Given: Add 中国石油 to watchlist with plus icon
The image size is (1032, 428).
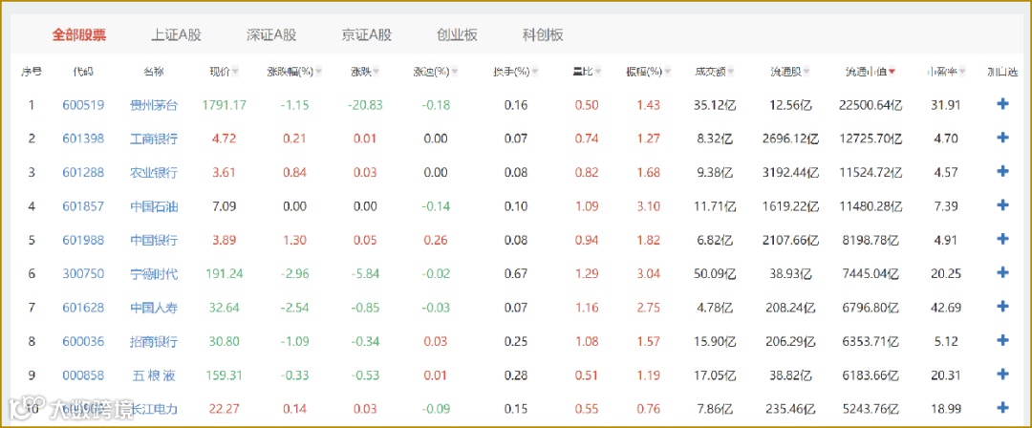Looking at the screenshot, I should (x=1003, y=205).
